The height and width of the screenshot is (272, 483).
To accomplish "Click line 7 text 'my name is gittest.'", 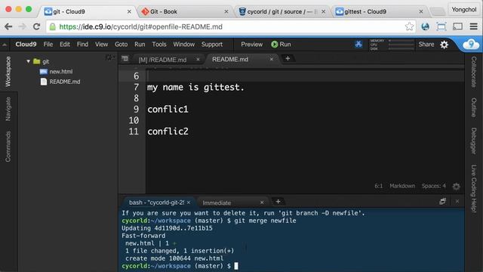I will 195,88.
